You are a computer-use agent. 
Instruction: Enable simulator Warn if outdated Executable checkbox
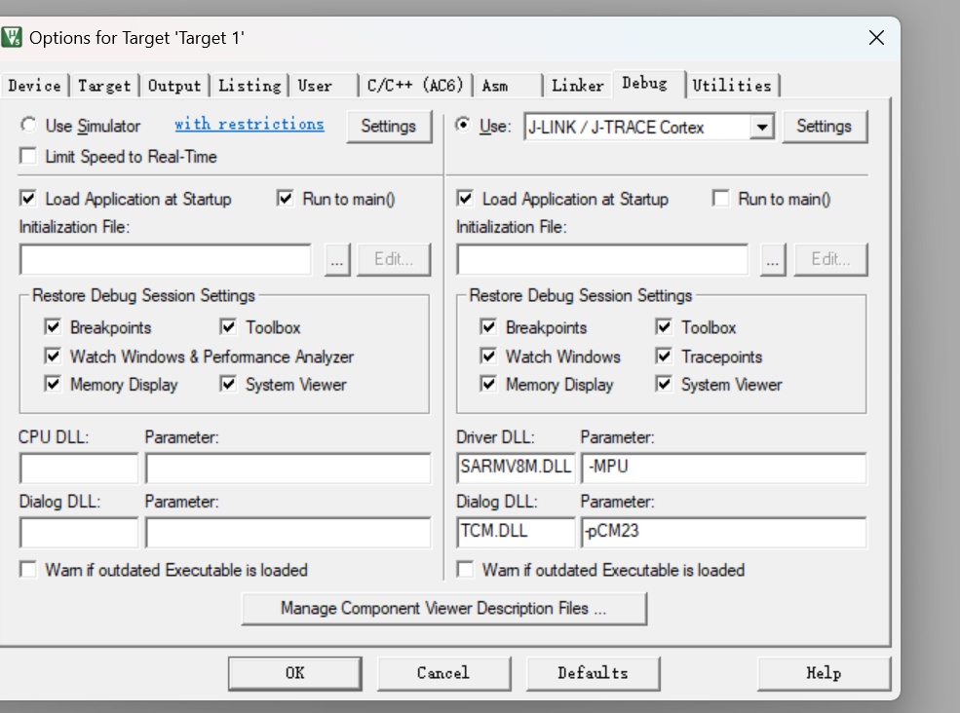click(x=28, y=570)
